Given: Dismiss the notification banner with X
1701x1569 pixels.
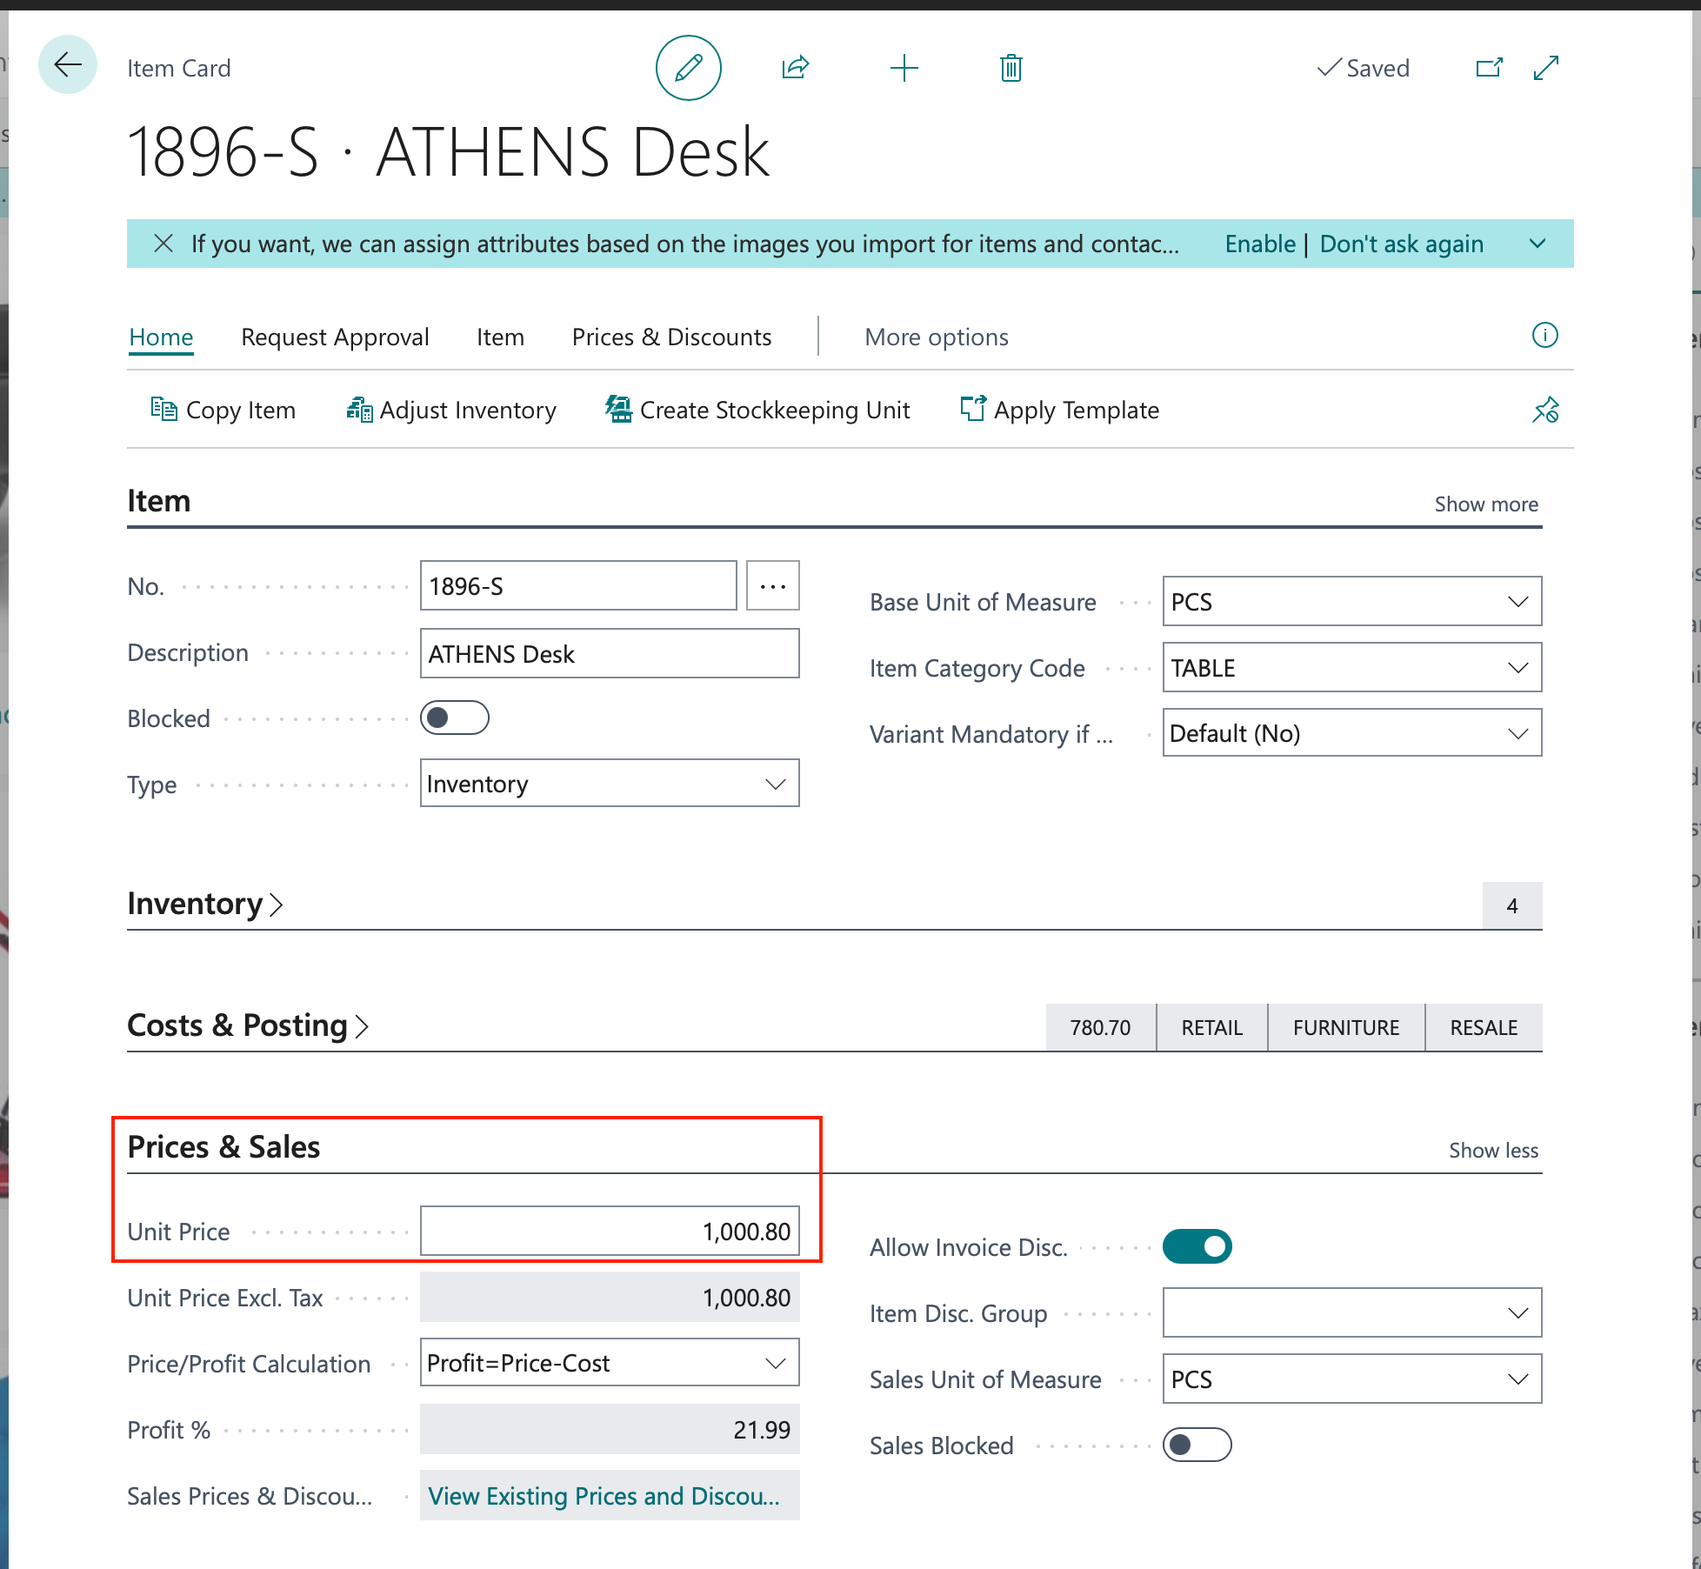Looking at the screenshot, I should coord(163,244).
